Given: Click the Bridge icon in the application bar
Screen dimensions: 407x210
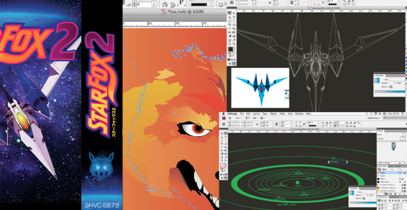Looking at the screenshot, I should 230,118.
